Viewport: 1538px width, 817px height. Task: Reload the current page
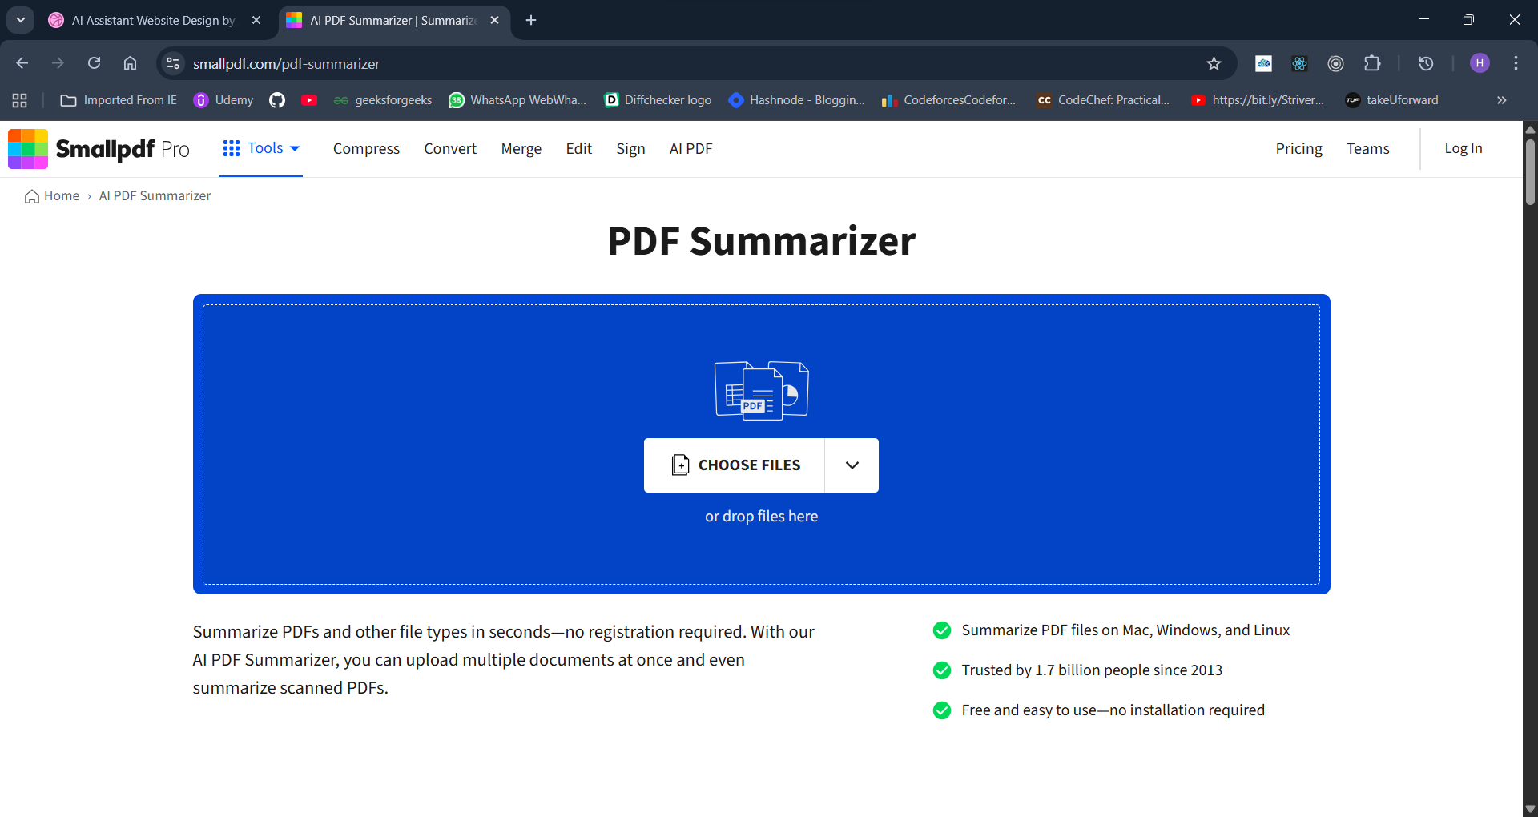94,63
